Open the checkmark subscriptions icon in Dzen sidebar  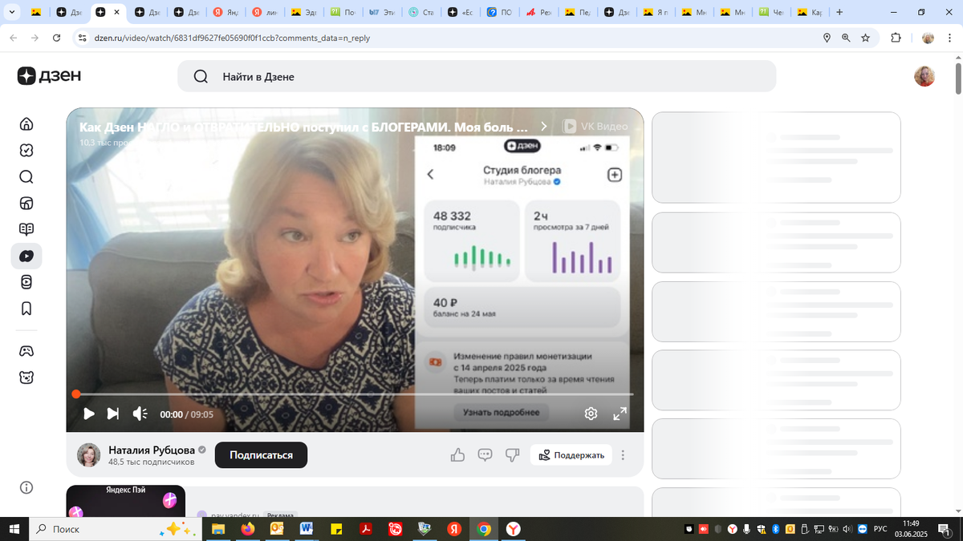tap(26, 150)
